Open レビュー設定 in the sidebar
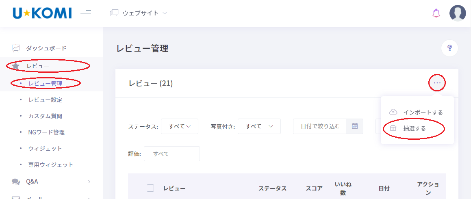 pyautogui.click(x=45, y=99)
